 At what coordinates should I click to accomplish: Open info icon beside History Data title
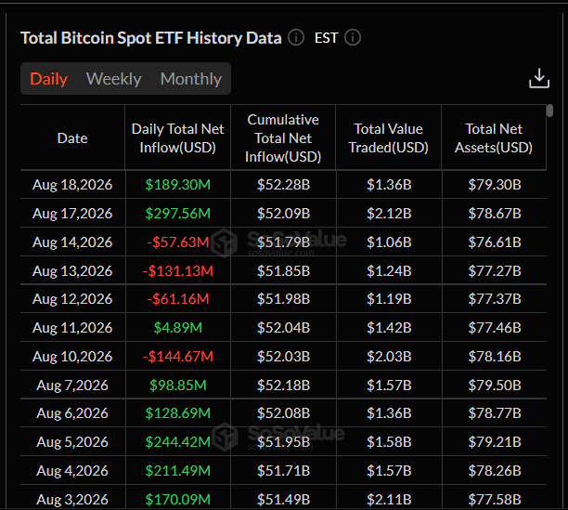click(x=296, y=38)
